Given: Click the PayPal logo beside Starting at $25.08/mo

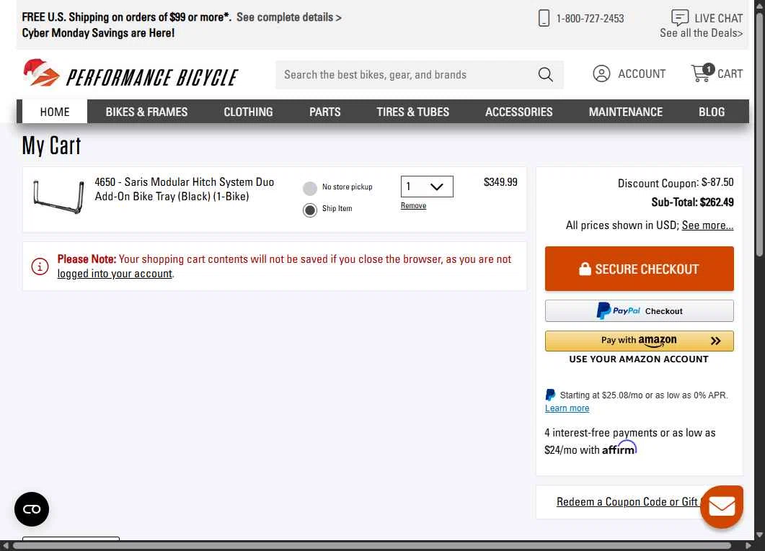Looking at the screenshot, I should coord(550,395).
